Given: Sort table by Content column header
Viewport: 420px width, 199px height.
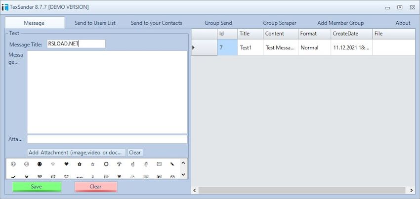Looking at the screenshot, I should [x=281, y=34].
